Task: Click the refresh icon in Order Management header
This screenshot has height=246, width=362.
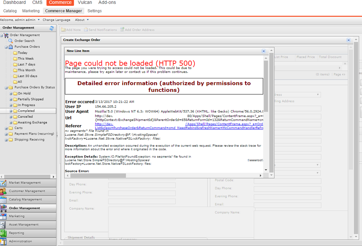Action: 52,28
